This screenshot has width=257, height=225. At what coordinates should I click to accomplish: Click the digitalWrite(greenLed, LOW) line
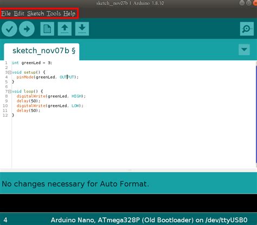click(x=50, y=106)
